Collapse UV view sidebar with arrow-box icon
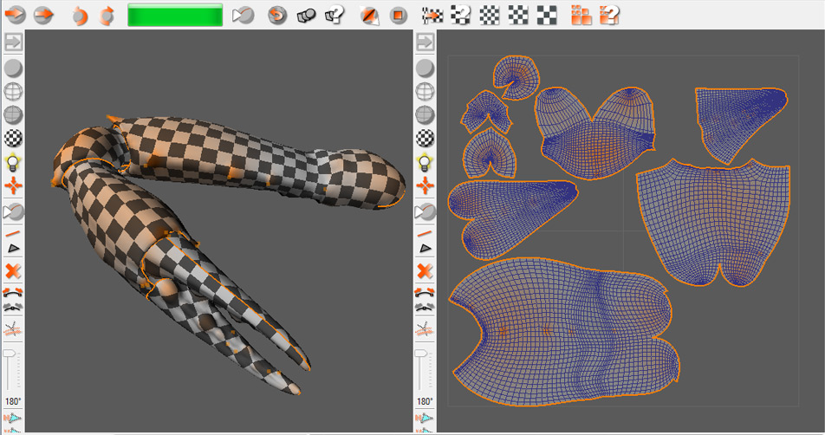This screenshot has height=435, width=825. (x=425, y=42)
